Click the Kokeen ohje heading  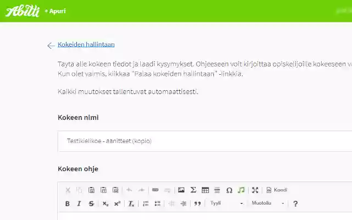tap(78, 169)
